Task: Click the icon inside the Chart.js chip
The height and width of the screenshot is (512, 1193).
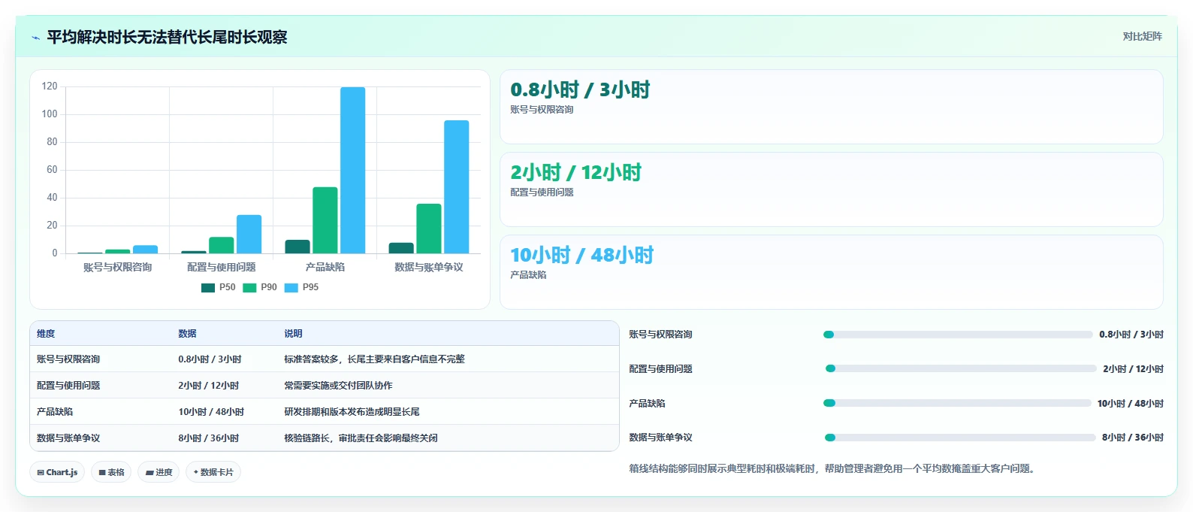Action: 41,473
